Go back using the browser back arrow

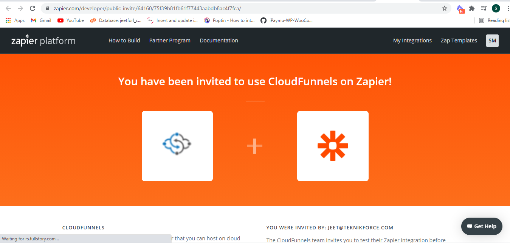(x=8, y=8)
